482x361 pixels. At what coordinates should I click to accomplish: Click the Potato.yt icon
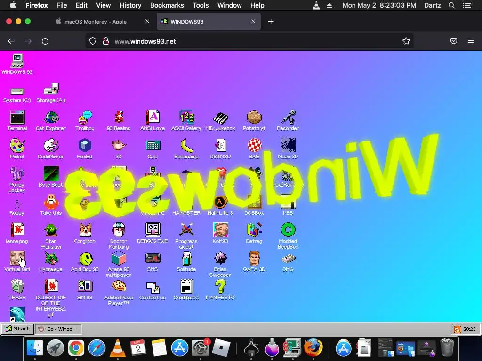click(x=254, y=121)
